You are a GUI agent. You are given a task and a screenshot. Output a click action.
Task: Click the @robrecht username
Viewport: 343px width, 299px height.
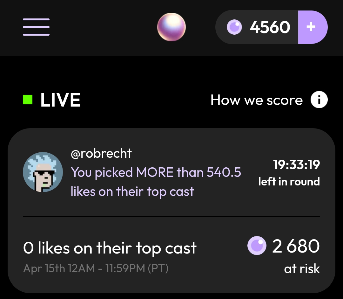101,154
